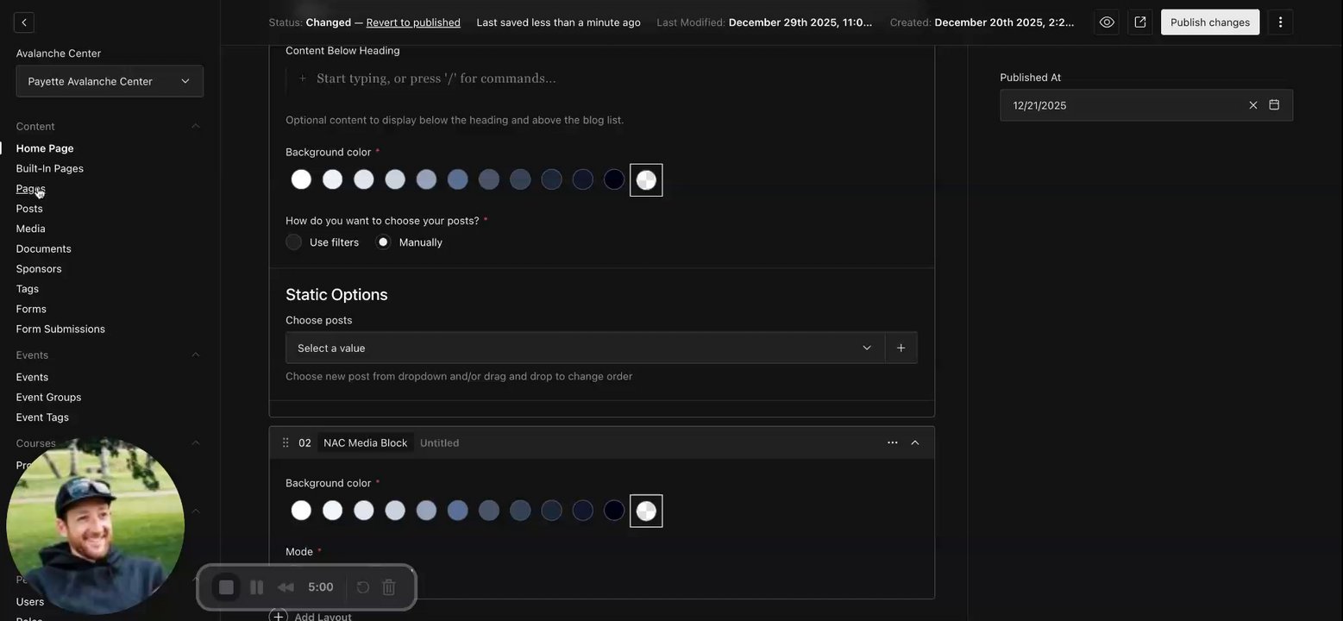Stop the screen recording
The height and width of the screenshot is (621, 1343).
226,587
